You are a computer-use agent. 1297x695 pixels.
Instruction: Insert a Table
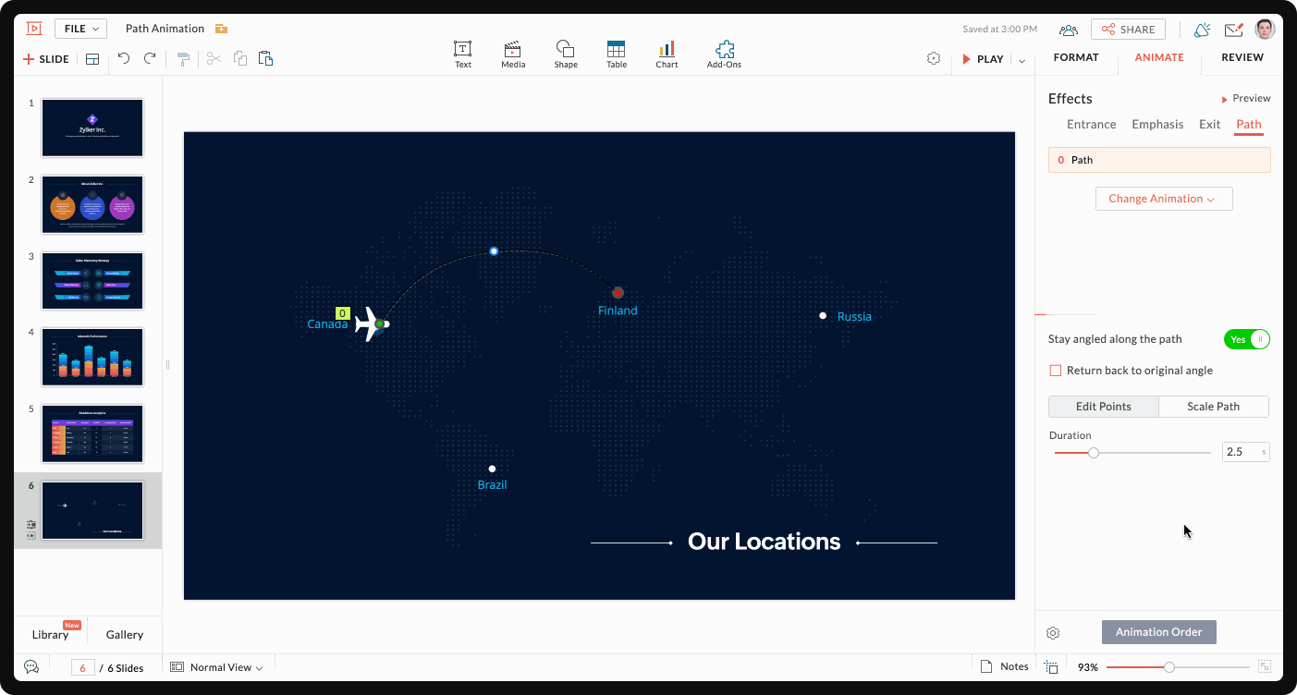[617, 55]
